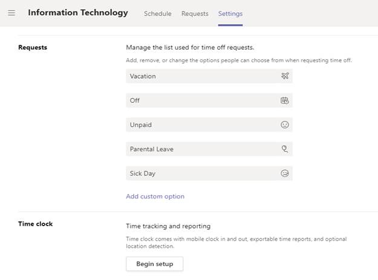378x280 pixels.
Task: Switch to the Schedule tab
Action: (x=158, y=14)
